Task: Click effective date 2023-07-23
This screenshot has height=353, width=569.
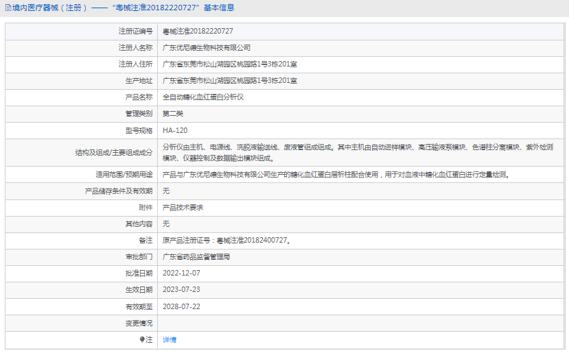Action: [181, 289]
